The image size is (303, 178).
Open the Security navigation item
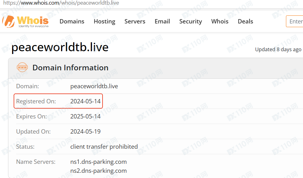coord(191,21)
